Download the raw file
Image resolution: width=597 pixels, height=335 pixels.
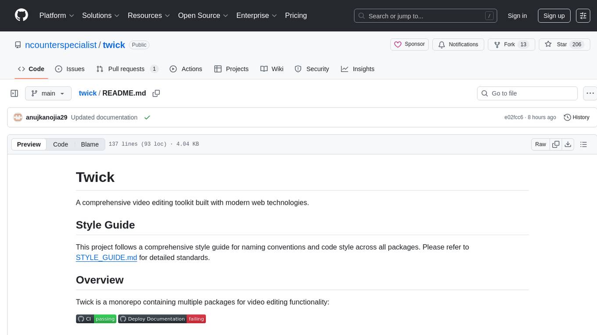pos(568,144)
